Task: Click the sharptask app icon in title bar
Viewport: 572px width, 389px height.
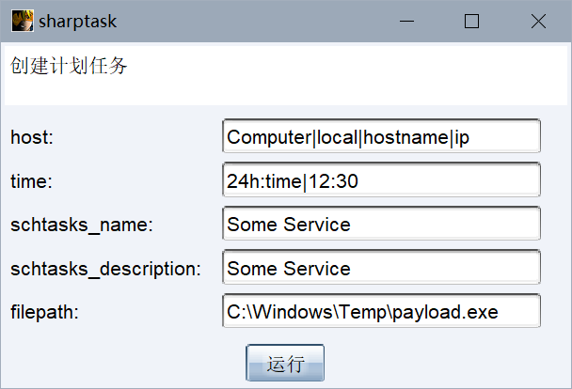Action: 23,21
